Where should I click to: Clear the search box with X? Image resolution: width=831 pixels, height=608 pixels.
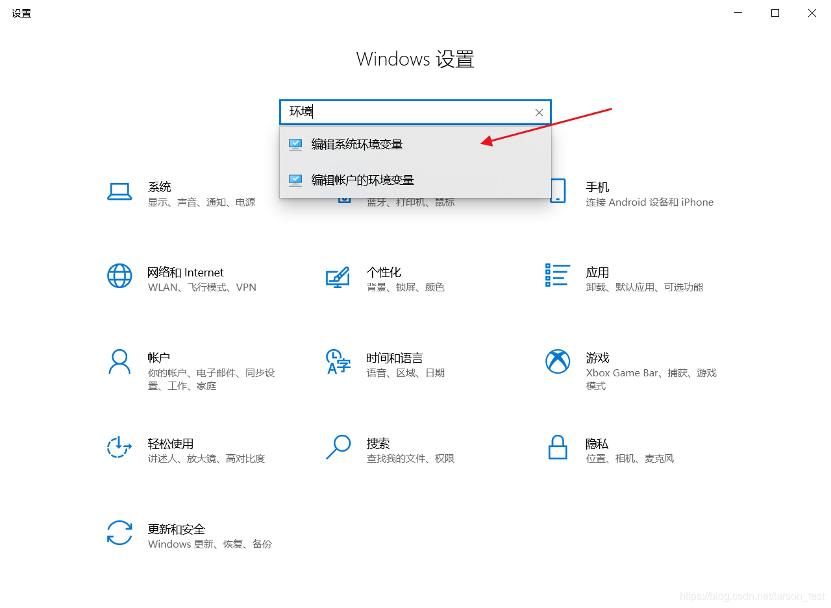[x=539, y=112]
